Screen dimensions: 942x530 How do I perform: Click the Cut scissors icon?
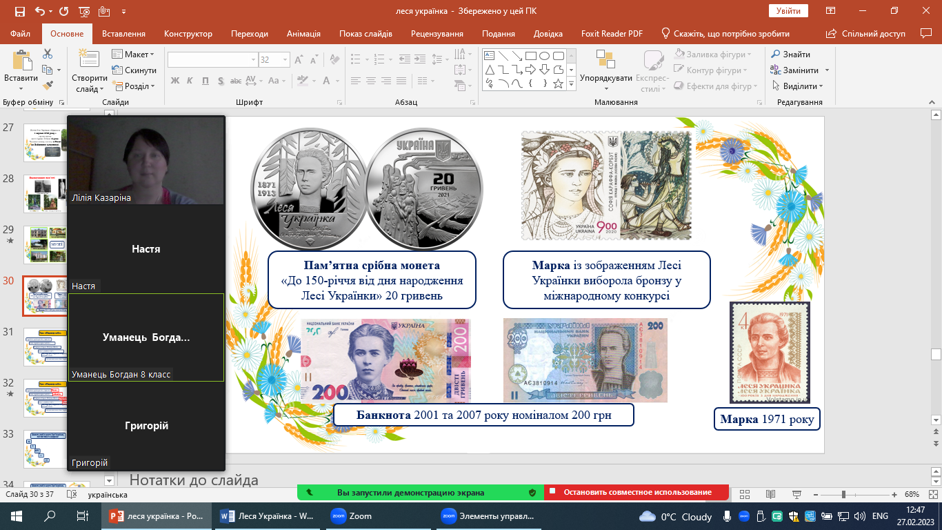click(48, 54)
